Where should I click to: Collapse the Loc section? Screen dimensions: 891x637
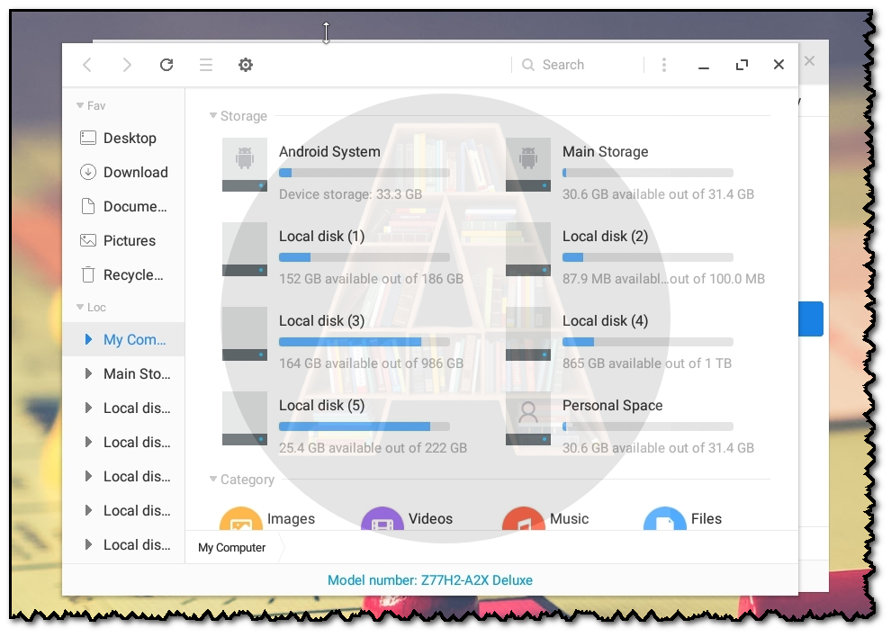pos(80,308)
